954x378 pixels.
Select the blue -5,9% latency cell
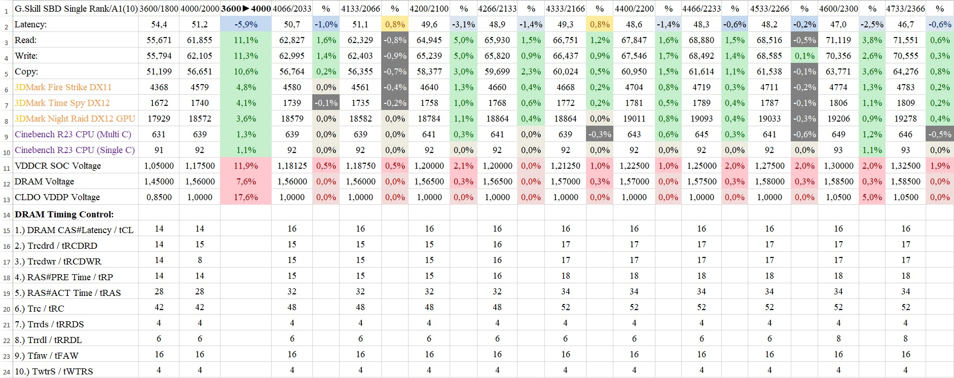[x=246, y=24]
